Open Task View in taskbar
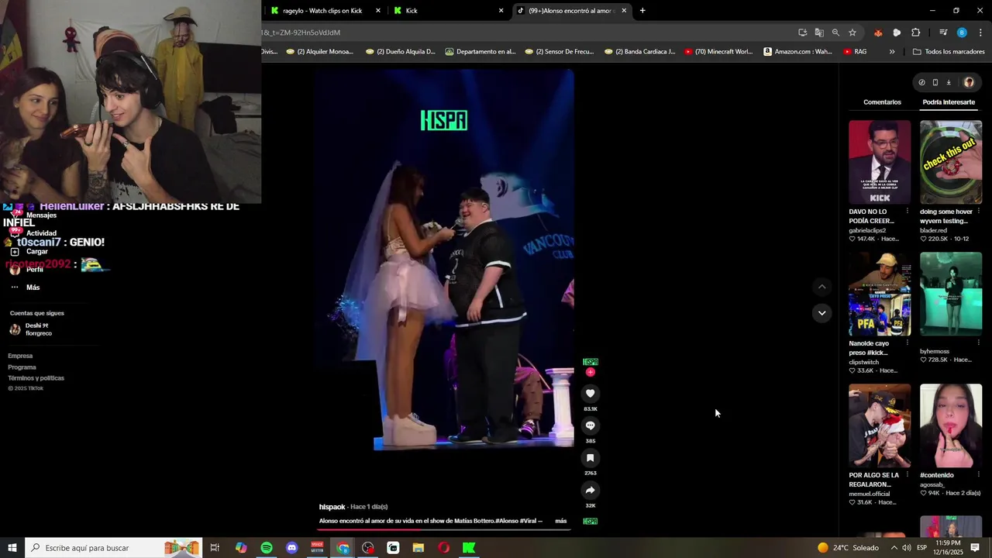The height and width of the screenshot is (558, 992). (215, 548)
